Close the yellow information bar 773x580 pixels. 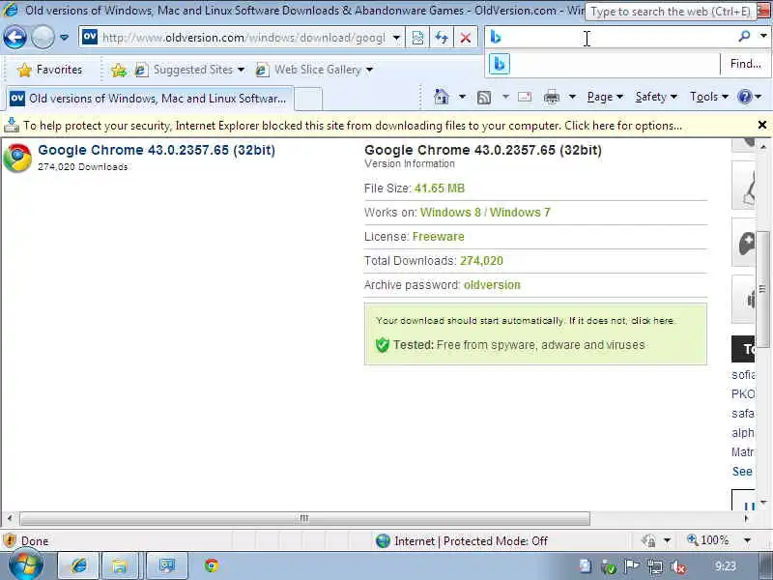coord(761,126)
